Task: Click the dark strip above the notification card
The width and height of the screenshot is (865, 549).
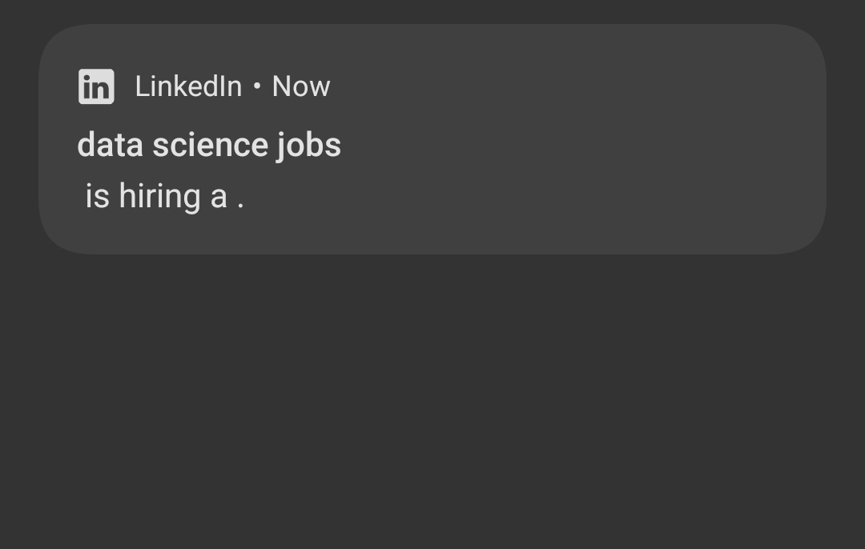Action: [432, 11]
